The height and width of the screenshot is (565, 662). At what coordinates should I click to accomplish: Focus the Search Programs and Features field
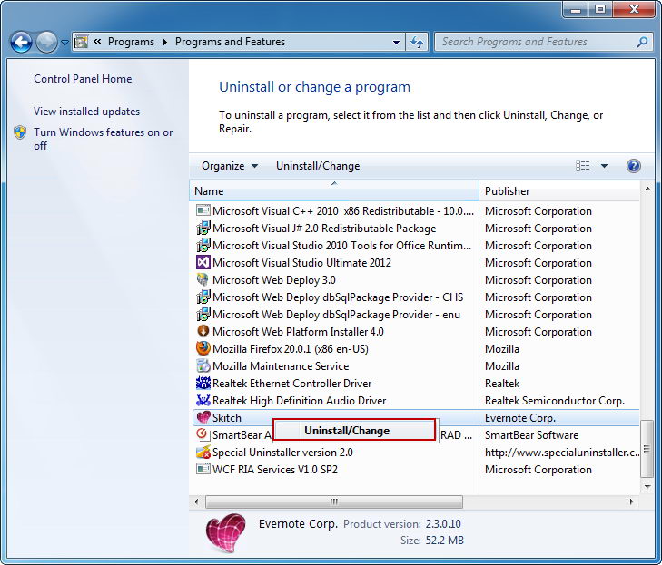pos(545,42)
